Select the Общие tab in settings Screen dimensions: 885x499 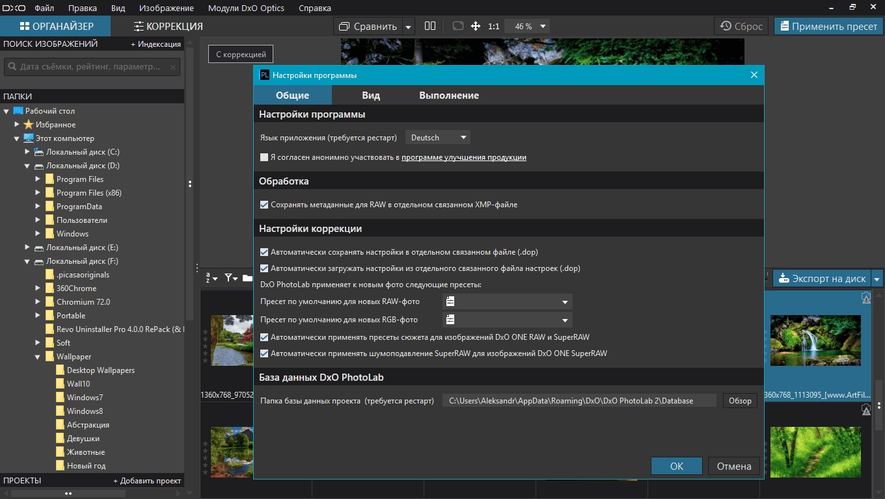click(293, 96)
